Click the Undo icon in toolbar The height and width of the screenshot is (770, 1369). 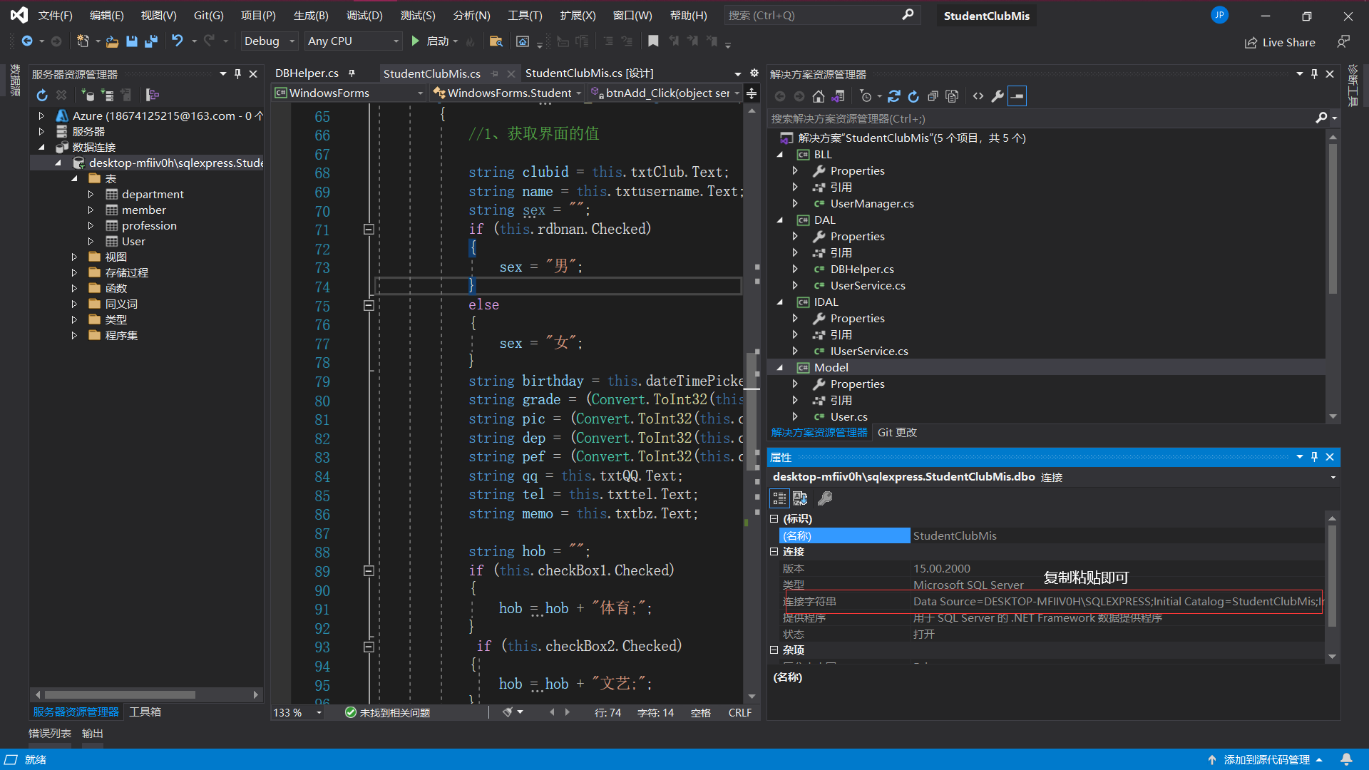[178, 41]
